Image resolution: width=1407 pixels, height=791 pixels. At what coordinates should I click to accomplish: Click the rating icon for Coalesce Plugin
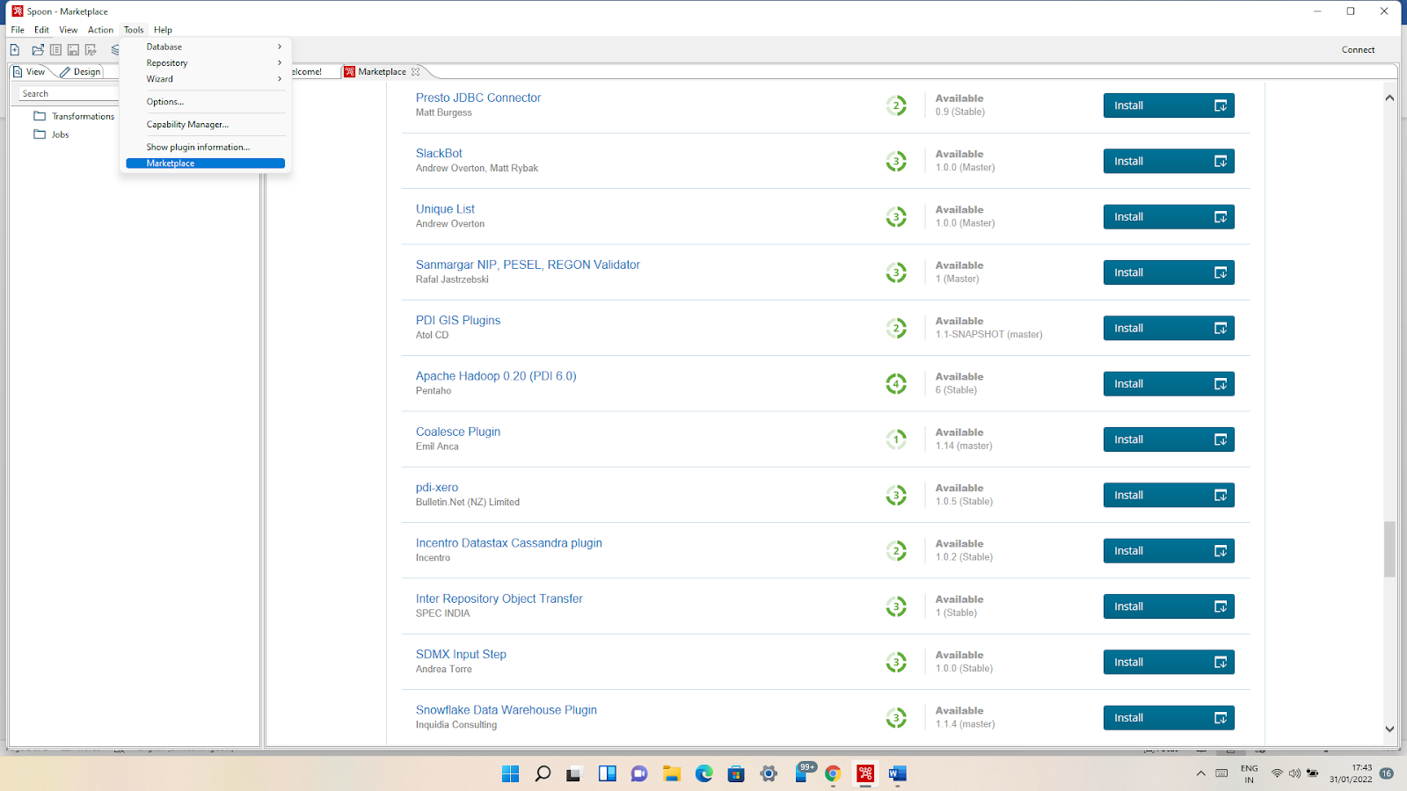point(896,439)
